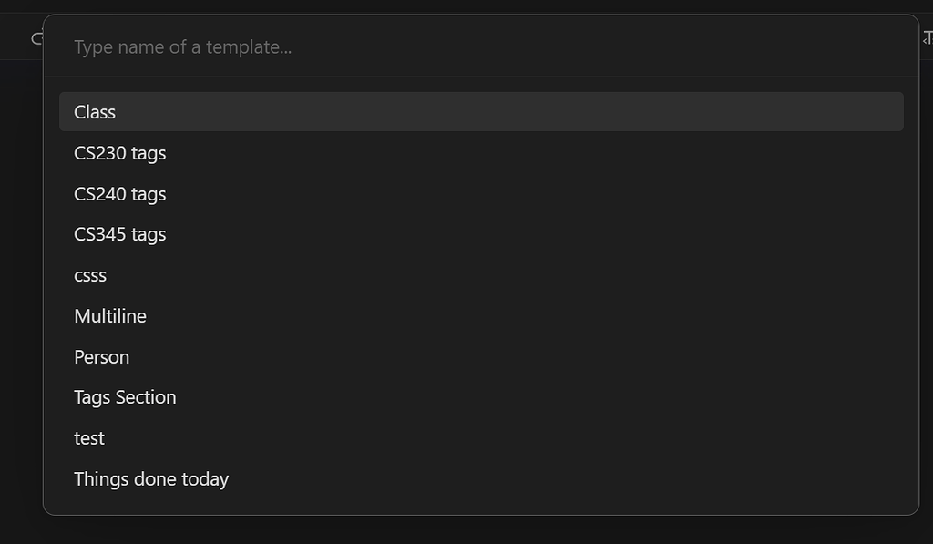Click the Person suggestion row

coord(481,357)
